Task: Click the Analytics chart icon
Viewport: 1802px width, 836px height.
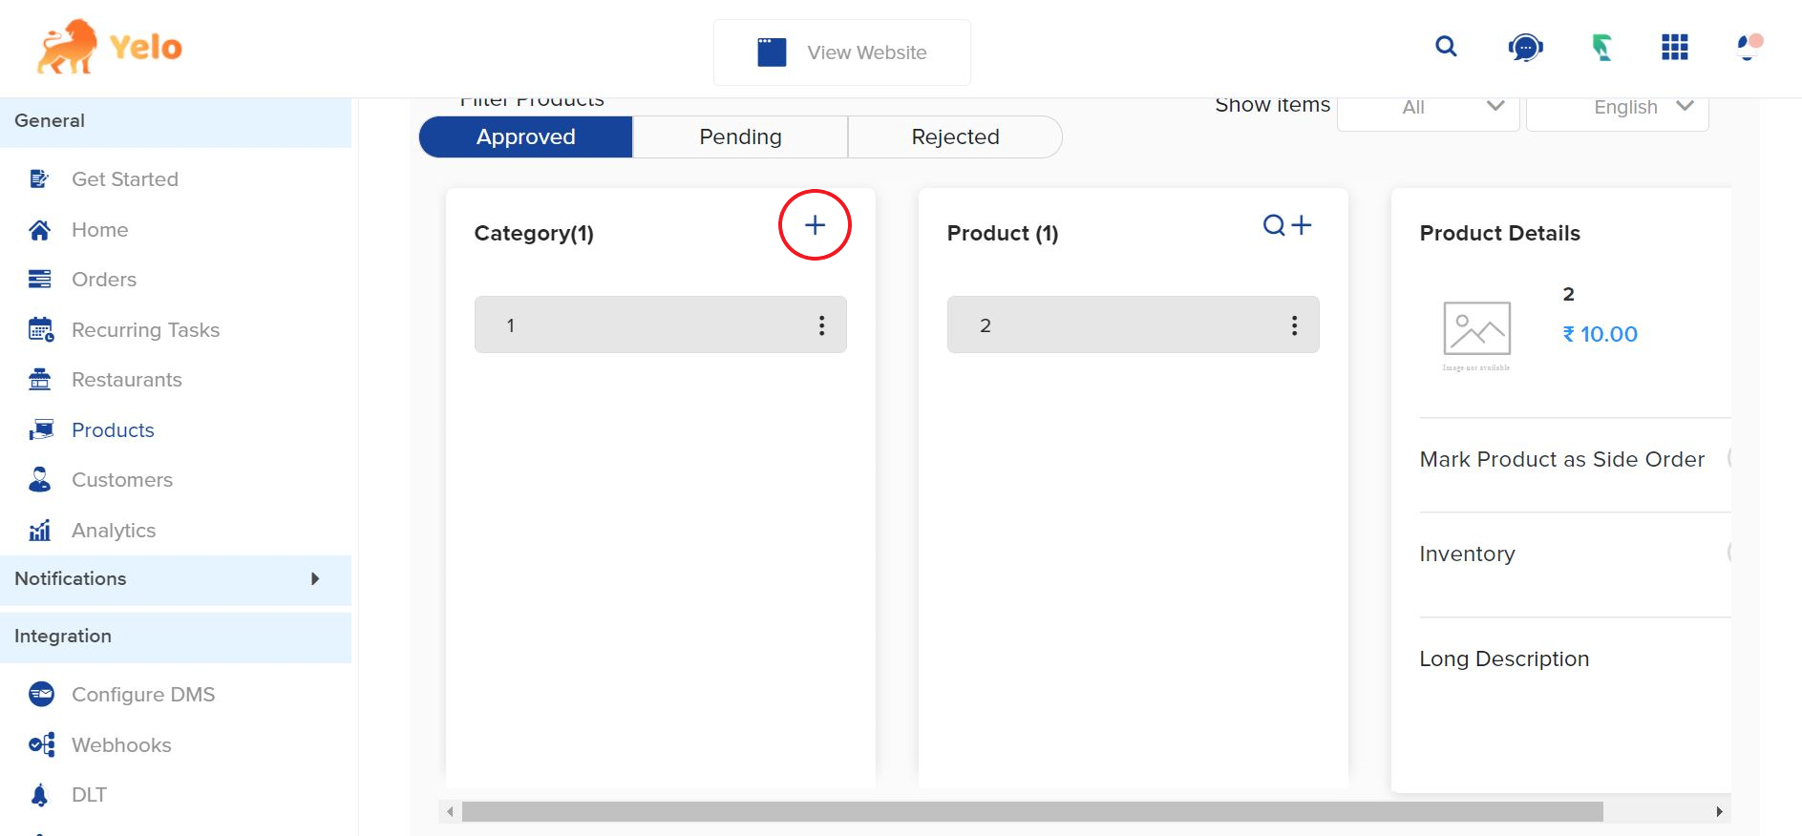Action: coord(39,530)
